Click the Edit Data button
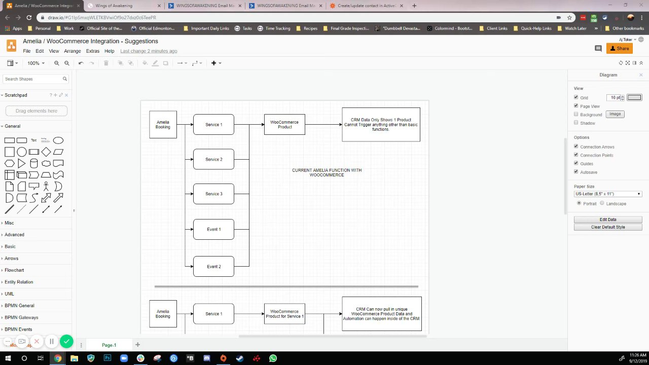The image size is (649, 365). click(x=608, y=220)
